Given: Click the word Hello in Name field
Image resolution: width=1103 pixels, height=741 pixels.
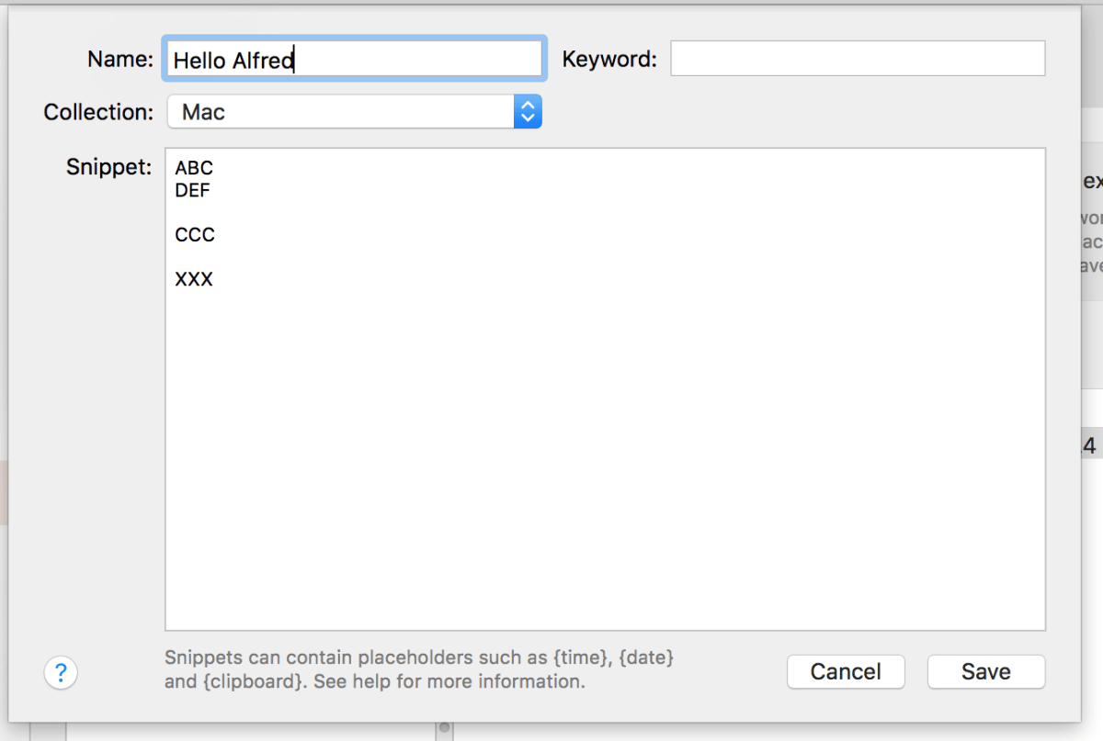Looking at the screenshot, I should tap(199, 61).
